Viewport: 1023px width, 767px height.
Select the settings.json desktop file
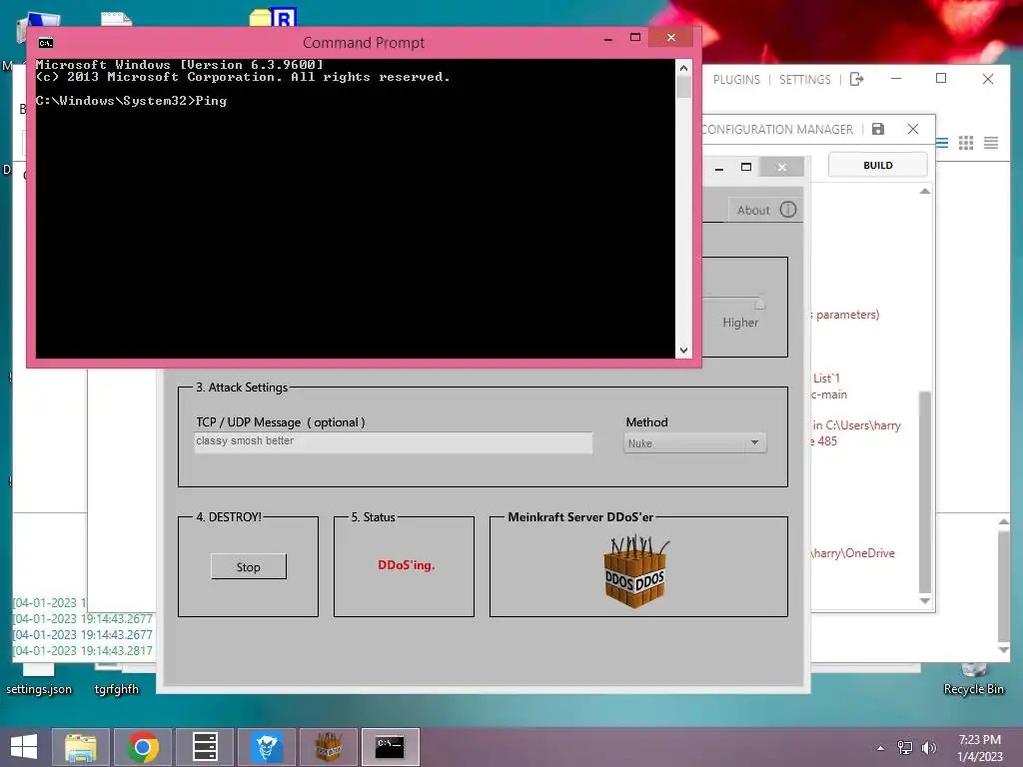point(39,680)
